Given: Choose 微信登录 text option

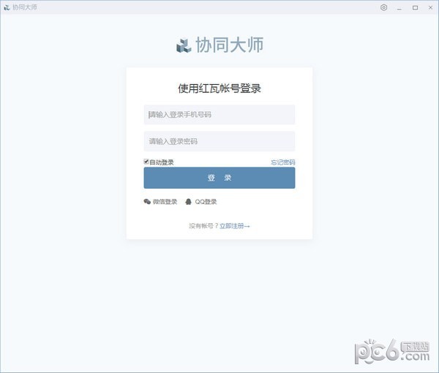Looking at the screenshot, I should [x=165, y=201].
